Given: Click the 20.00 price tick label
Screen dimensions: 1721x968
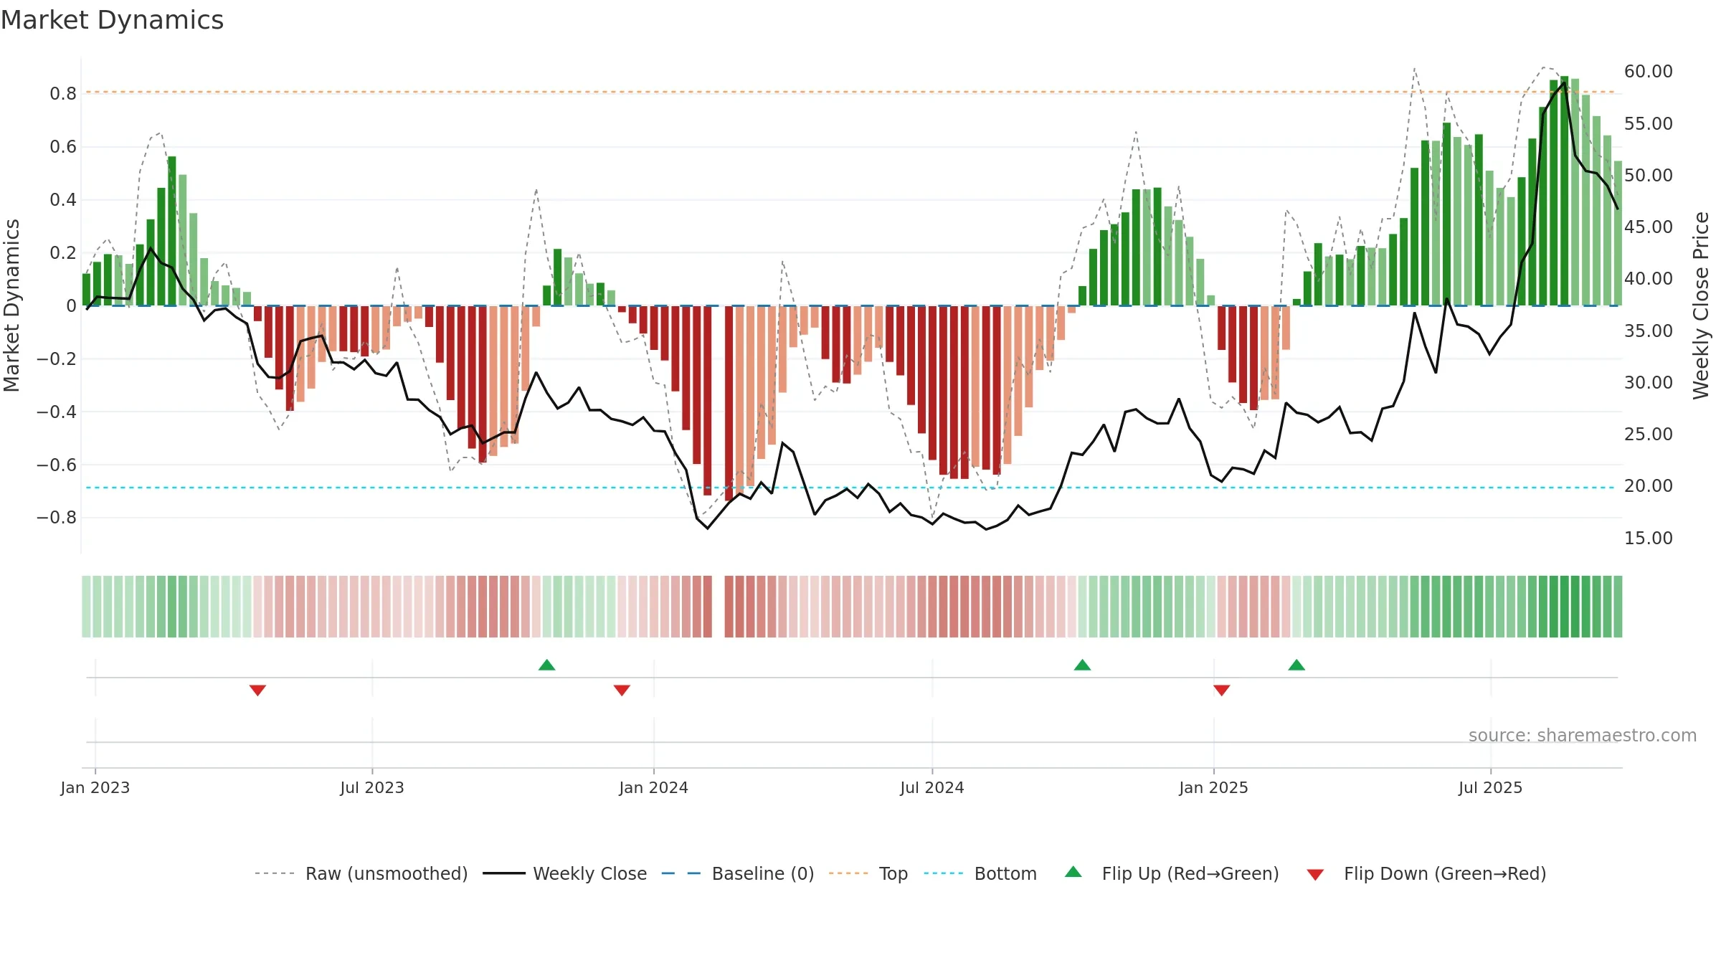Looking at the screenshot, I should coord(1649,486).
